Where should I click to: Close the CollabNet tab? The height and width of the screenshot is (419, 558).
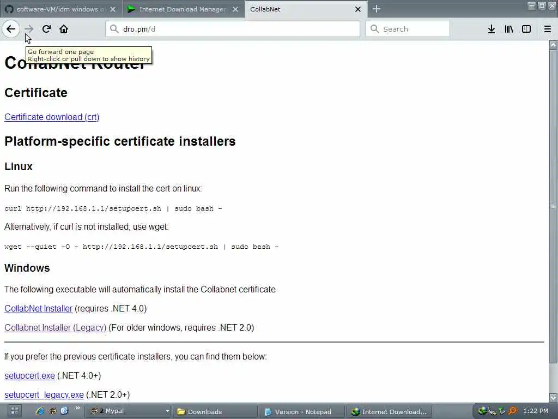tap(358, 9)
